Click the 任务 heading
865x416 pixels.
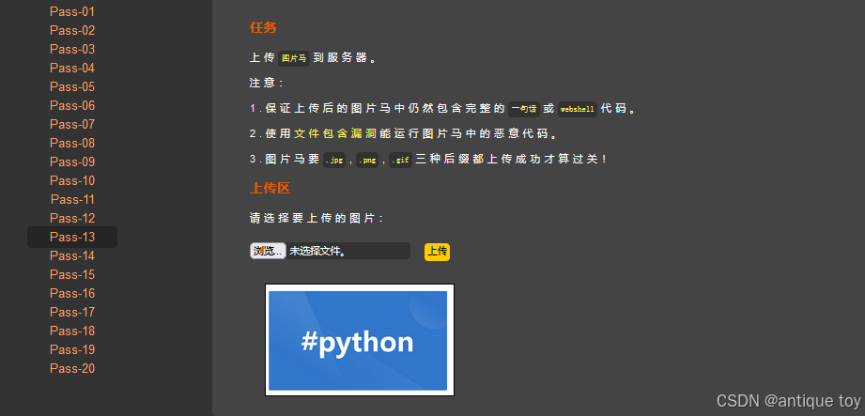pos(263,27)
